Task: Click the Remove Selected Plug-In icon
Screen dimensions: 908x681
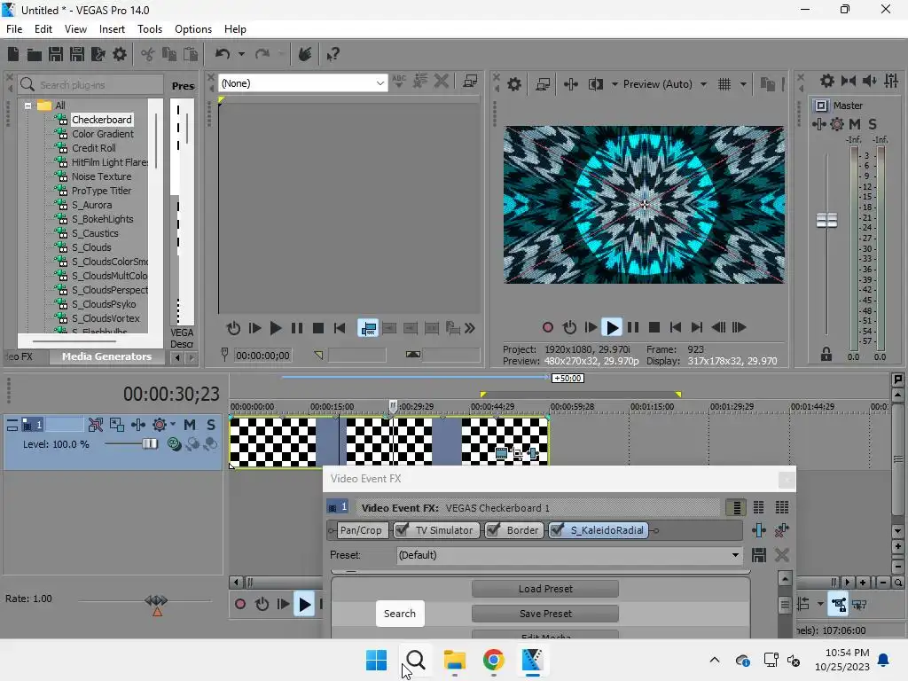Action: [782, 530]
